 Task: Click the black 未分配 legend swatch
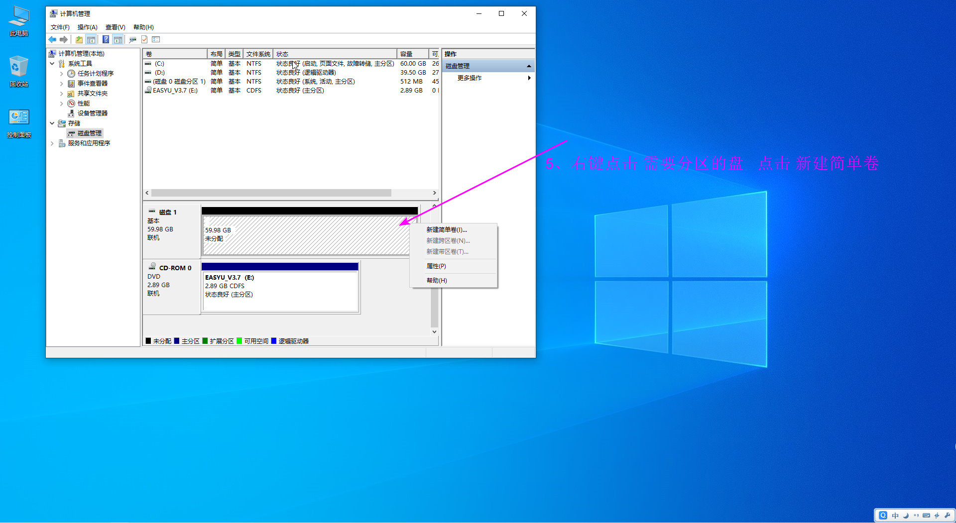[148, 341]
